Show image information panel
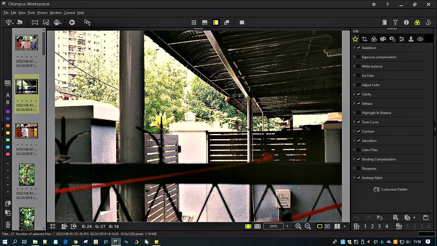This screenshot has height=246, width=437. [x=406, y=22]
